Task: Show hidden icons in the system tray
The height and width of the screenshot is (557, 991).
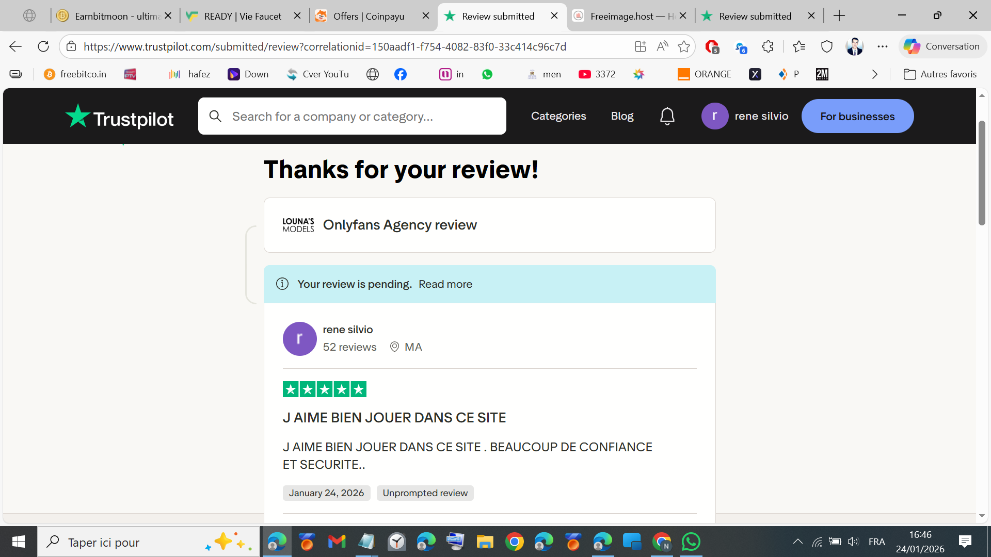Action: [x=797, y=542]
